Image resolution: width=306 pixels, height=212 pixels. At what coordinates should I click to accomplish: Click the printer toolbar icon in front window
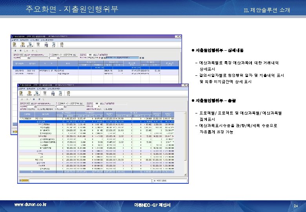point(53,93)
